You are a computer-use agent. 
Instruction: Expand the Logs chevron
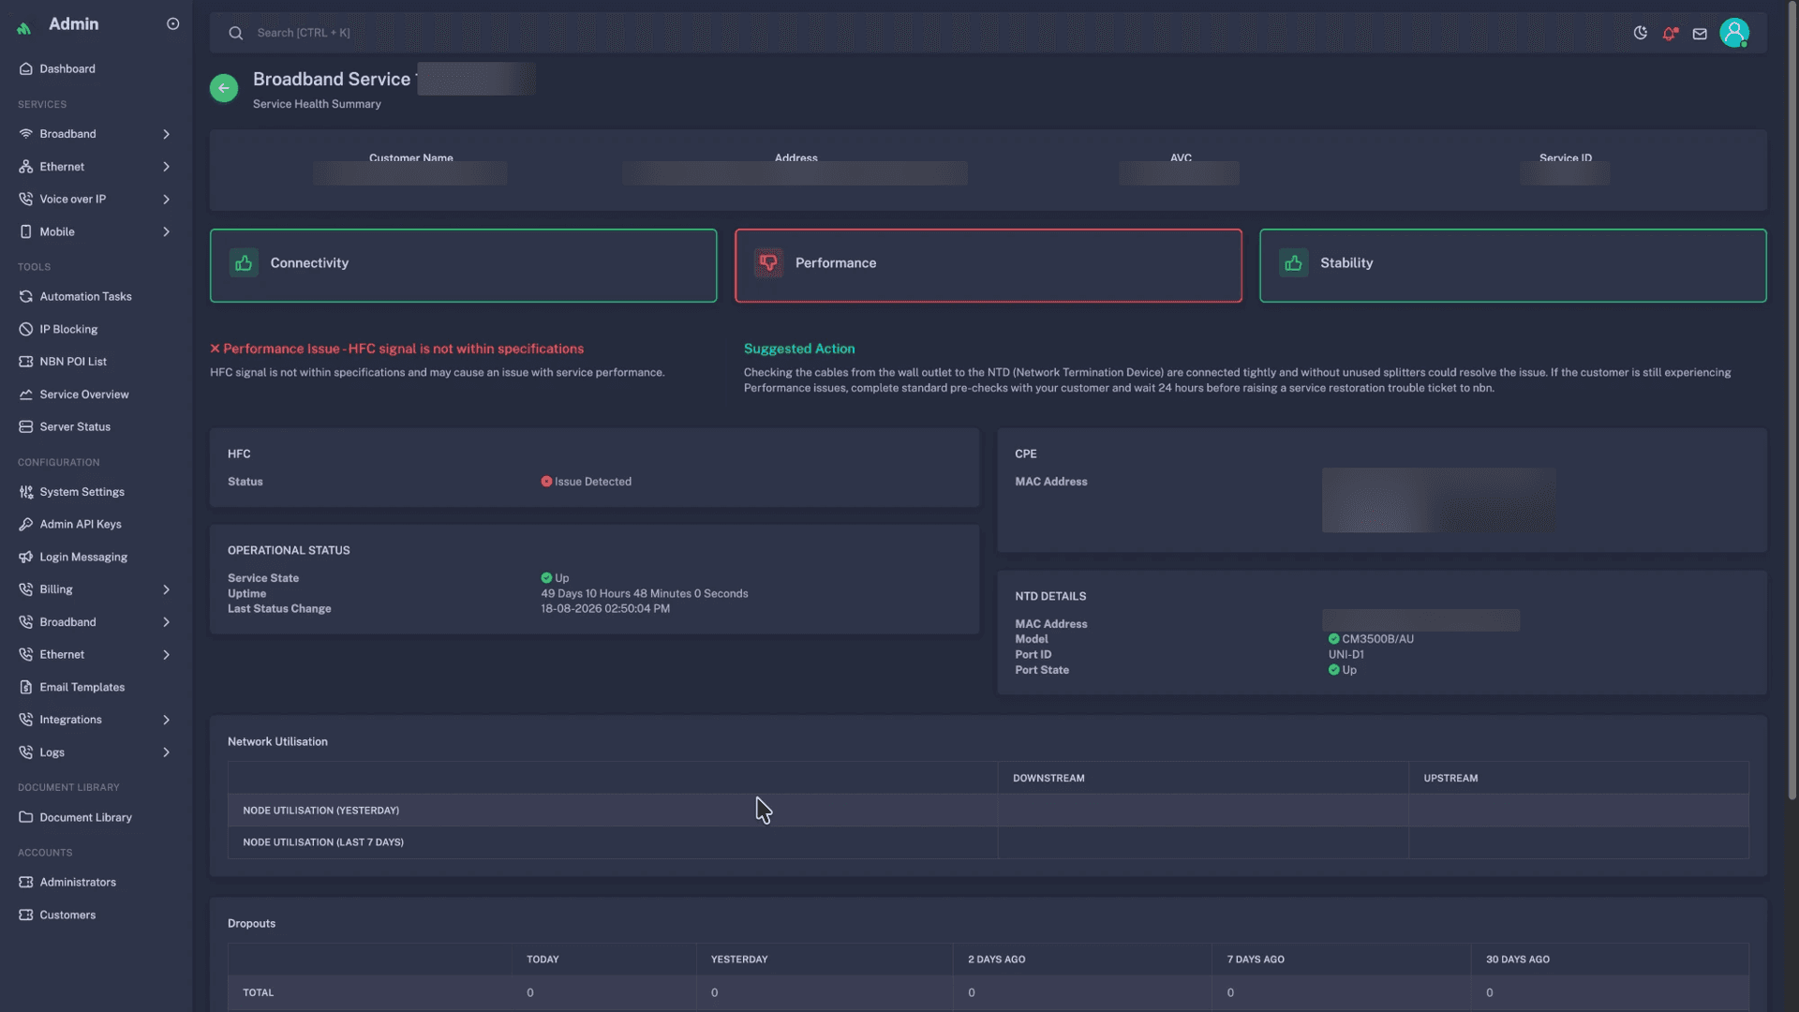tap(167, 752)
